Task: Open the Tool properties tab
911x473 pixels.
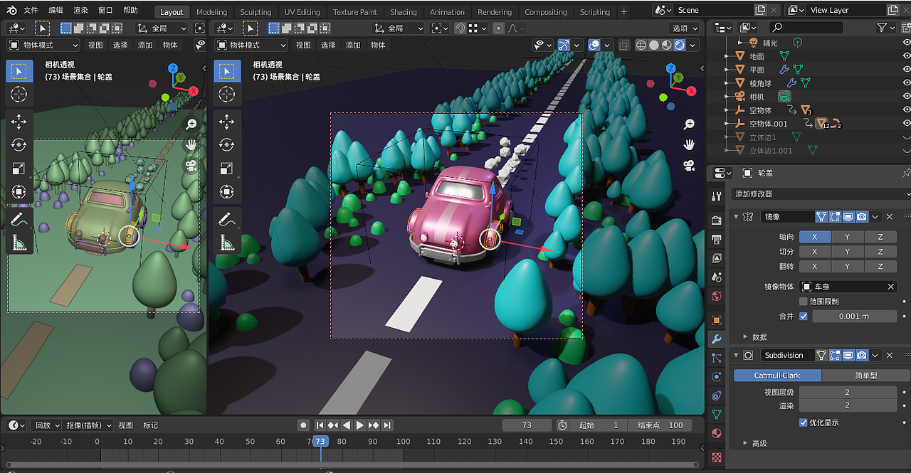Action: click(x=717, y=196)
